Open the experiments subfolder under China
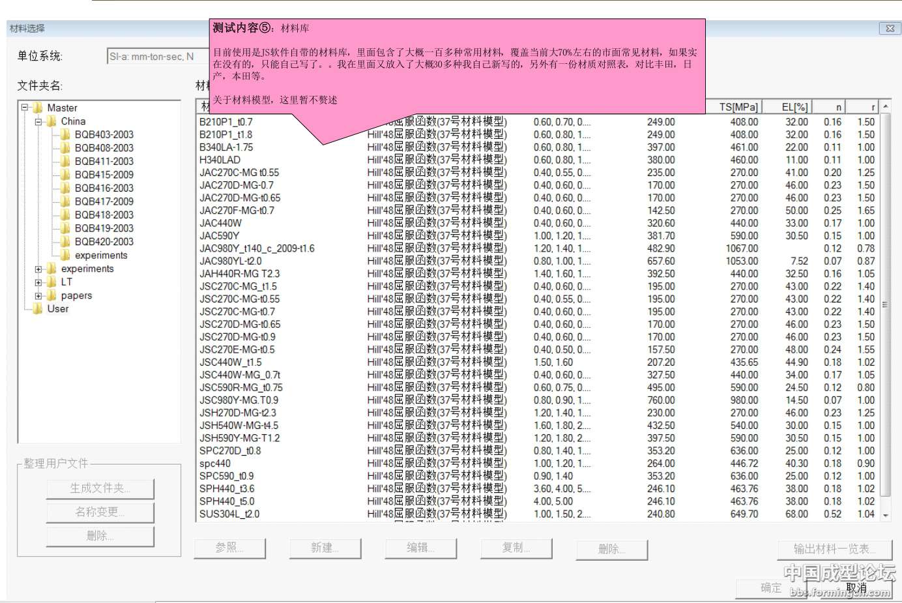 point(100,256)
